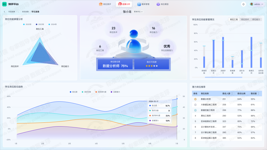Click the notification bell icon
The height and width of the screenshot is (150, 267).
click(x=244, y=4)
